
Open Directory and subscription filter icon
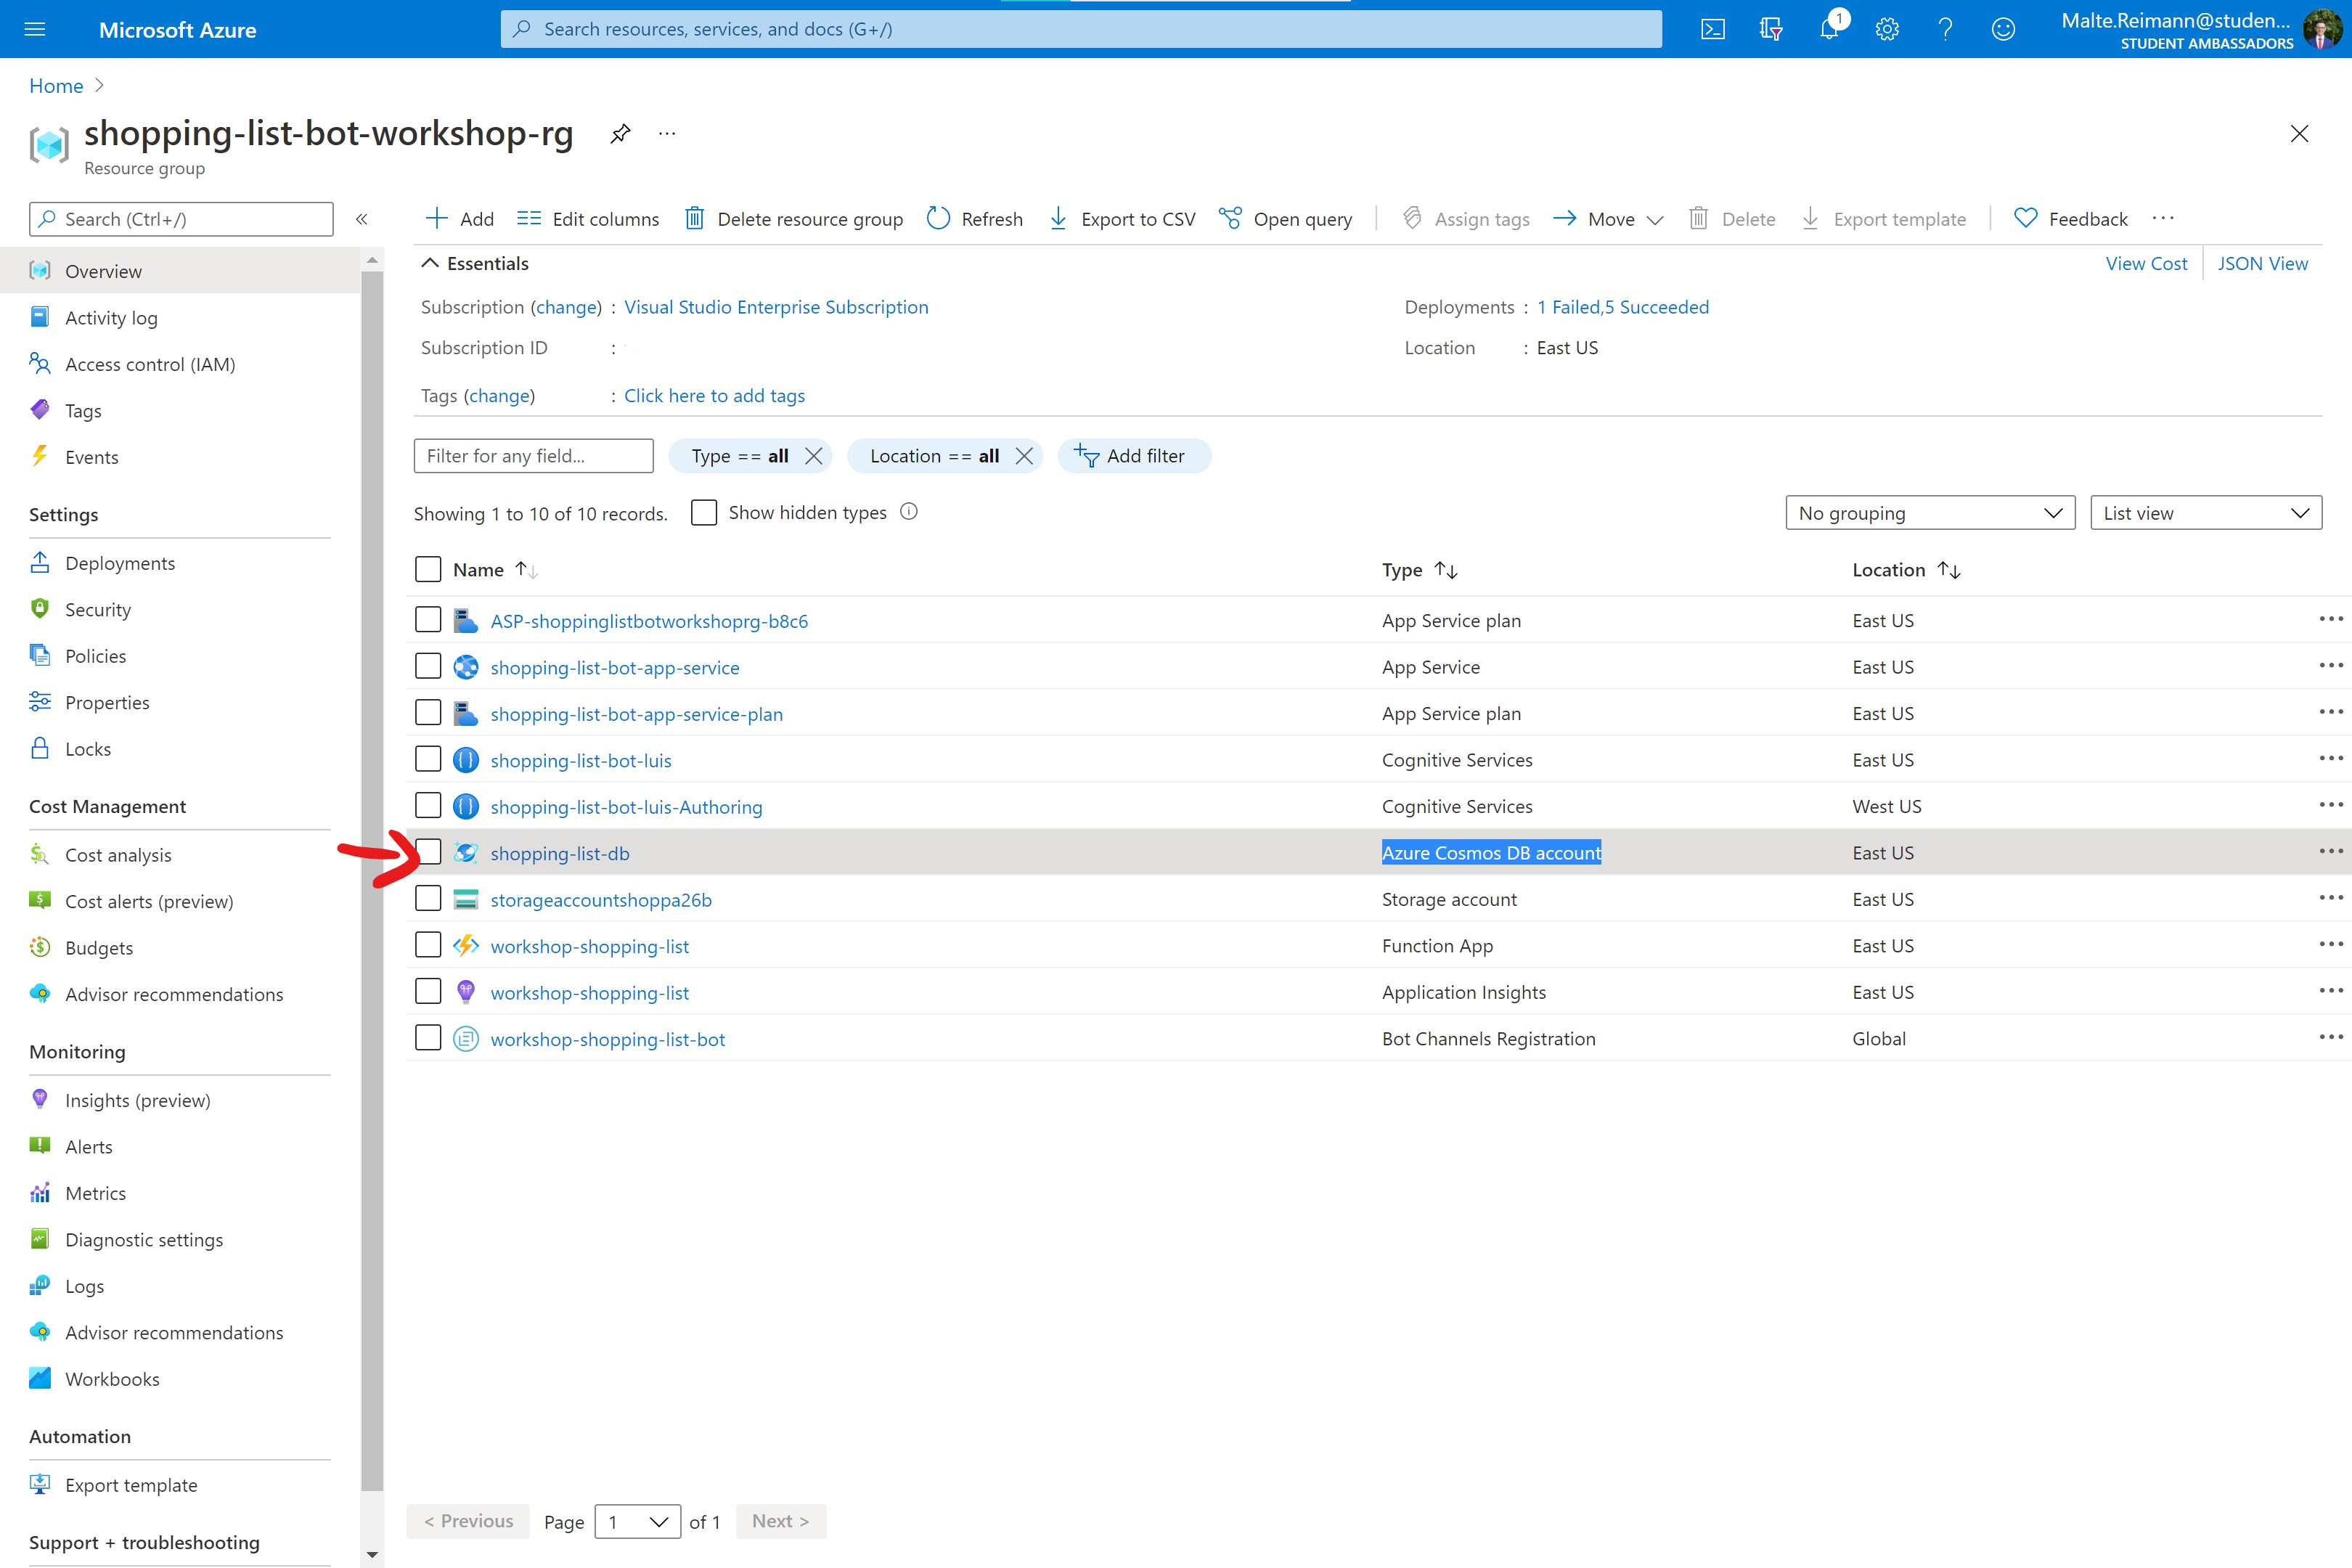1771,29
